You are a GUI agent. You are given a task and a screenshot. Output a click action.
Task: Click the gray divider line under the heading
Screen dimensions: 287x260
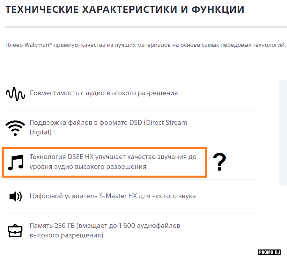[146, 27]
